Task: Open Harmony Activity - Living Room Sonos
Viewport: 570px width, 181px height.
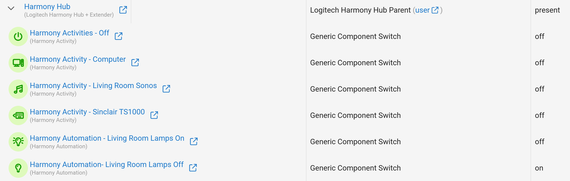Action: (93, 86)
